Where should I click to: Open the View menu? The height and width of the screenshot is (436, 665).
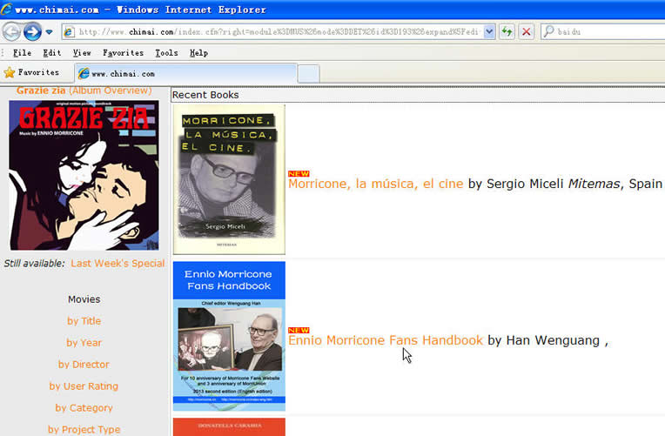pos(82,53)
